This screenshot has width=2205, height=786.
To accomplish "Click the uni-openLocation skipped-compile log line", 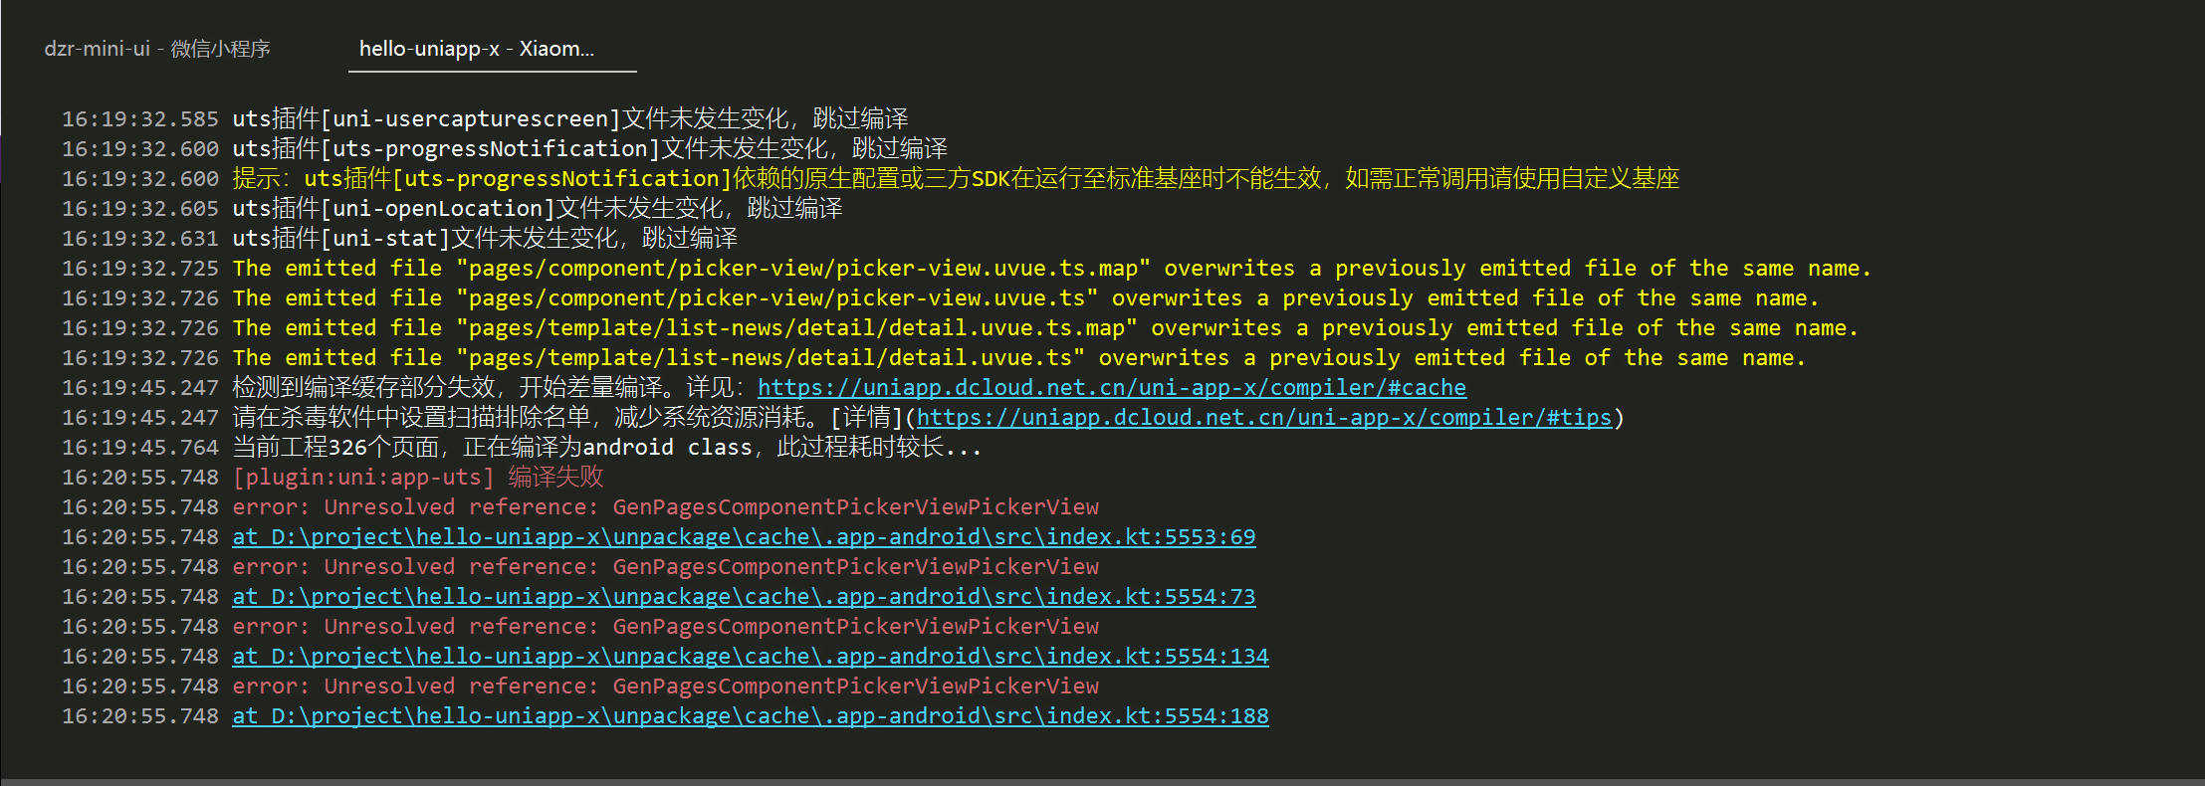I will [x=538, y=209].
